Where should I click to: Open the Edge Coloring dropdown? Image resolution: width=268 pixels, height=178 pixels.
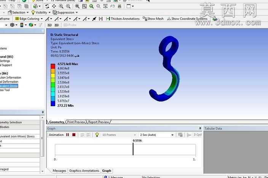29,19
